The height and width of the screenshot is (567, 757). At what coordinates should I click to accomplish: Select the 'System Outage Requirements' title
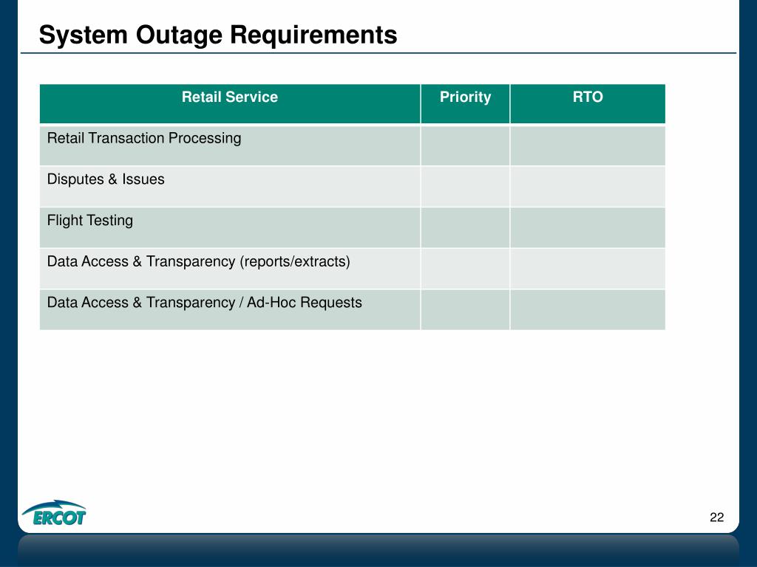218,35
